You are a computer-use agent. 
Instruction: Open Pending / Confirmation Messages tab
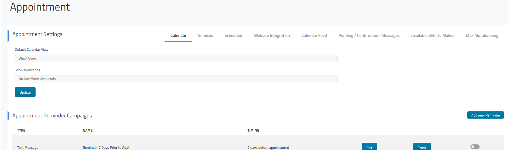pyautogui.click(x=369, y=36)
